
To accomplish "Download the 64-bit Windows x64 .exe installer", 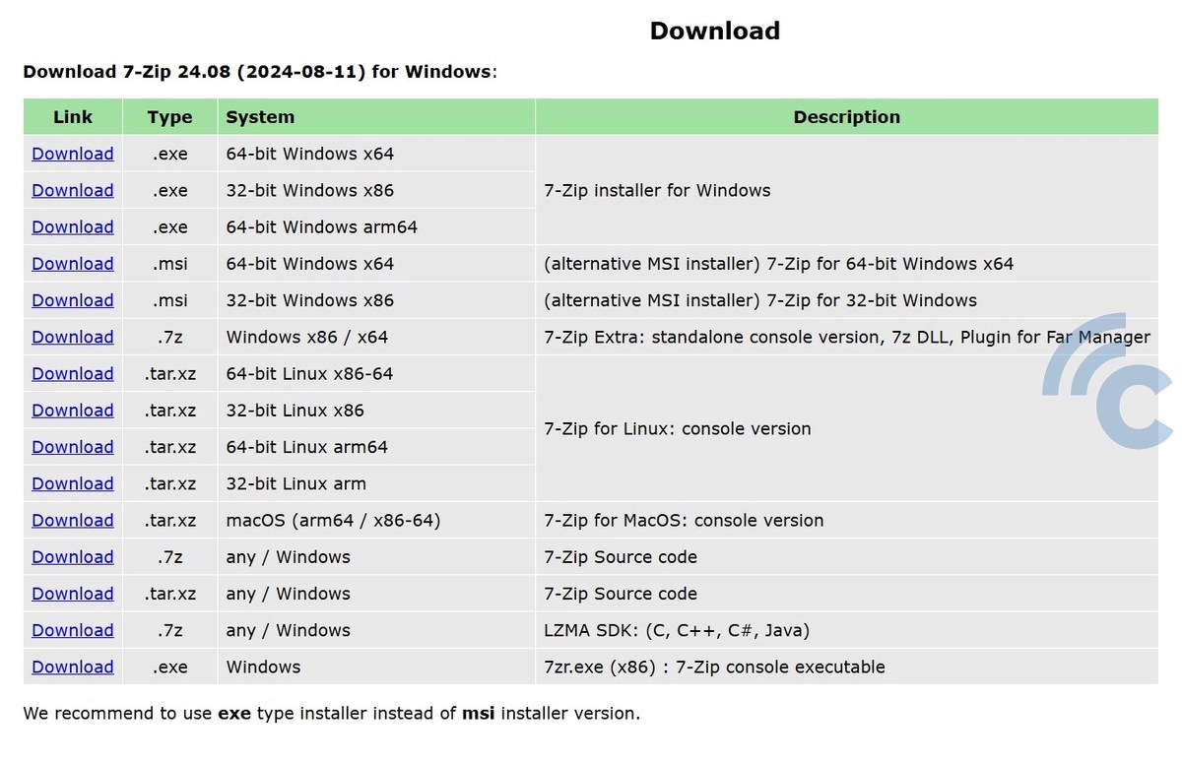I will 73,154.
